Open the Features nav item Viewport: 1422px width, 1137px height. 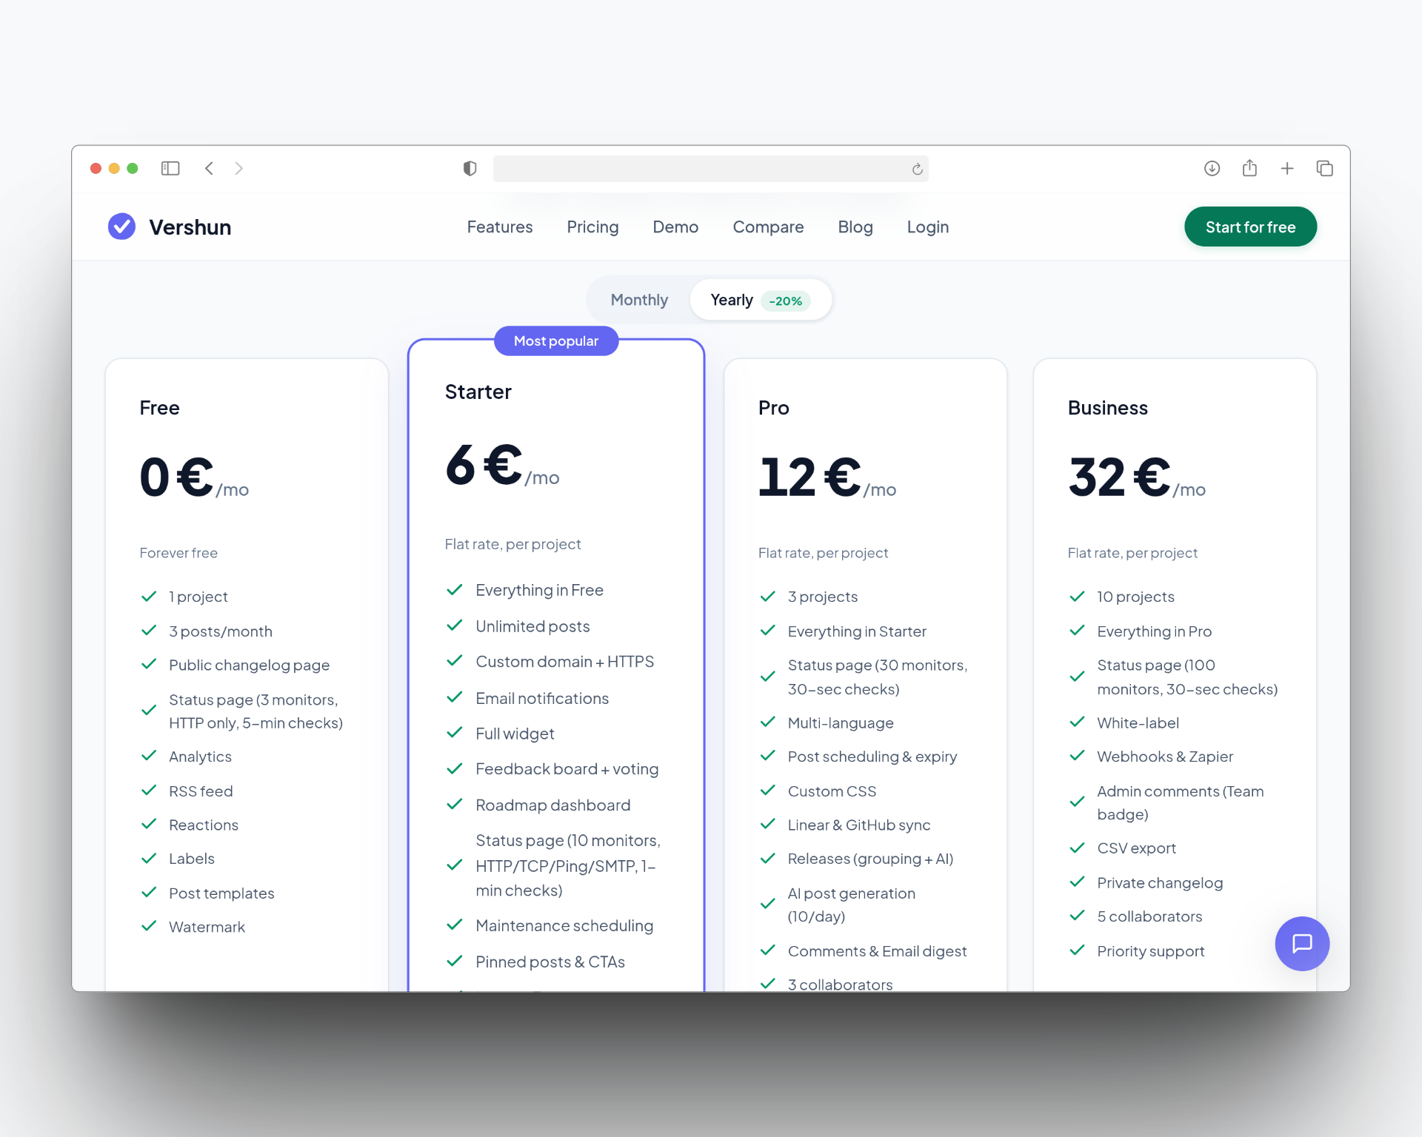(x=499, y=227)
